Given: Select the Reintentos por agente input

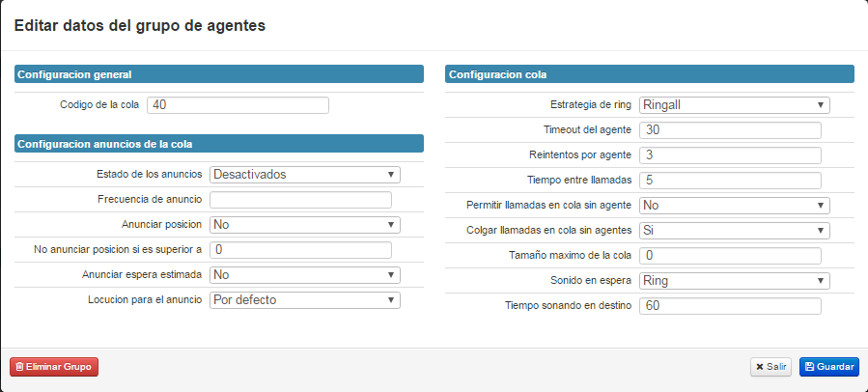Looking at the screenshot, I should pos(730,155).
